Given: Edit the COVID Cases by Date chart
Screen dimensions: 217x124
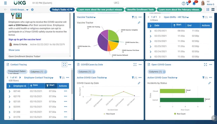Looking at the screenshot, I should (x=139, y=83).
